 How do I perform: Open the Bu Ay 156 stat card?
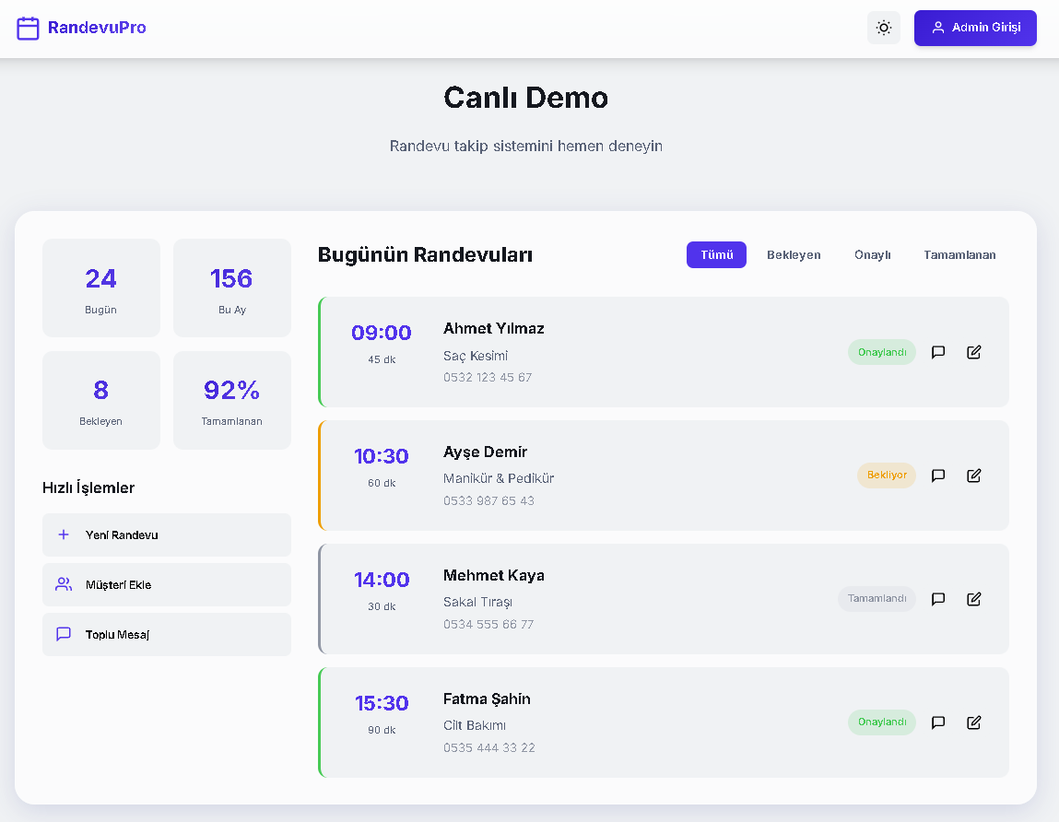click(x=231, y=288)
